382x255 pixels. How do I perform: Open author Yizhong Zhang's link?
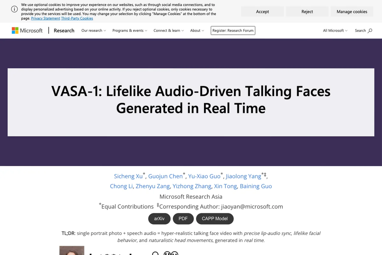pos(192,186)
